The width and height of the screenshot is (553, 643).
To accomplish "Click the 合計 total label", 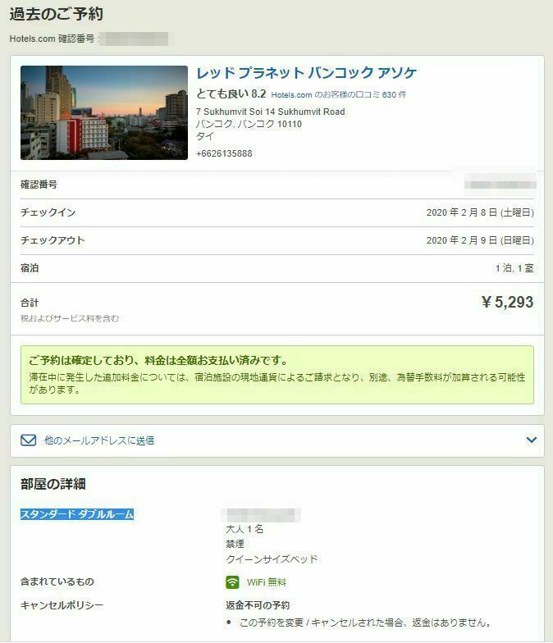I will coord(30,303).
